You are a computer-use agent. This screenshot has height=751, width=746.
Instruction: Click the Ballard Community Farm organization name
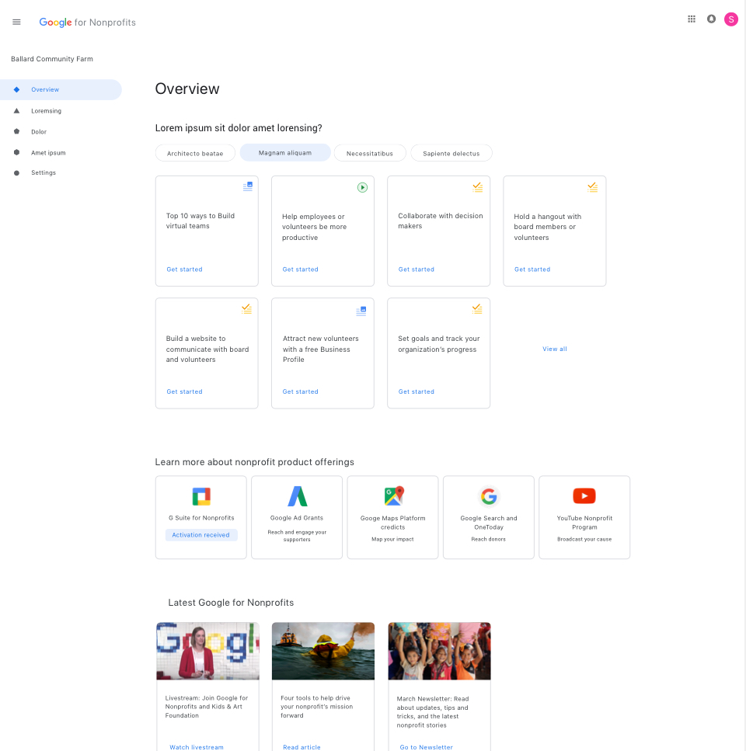coord(52,59)
